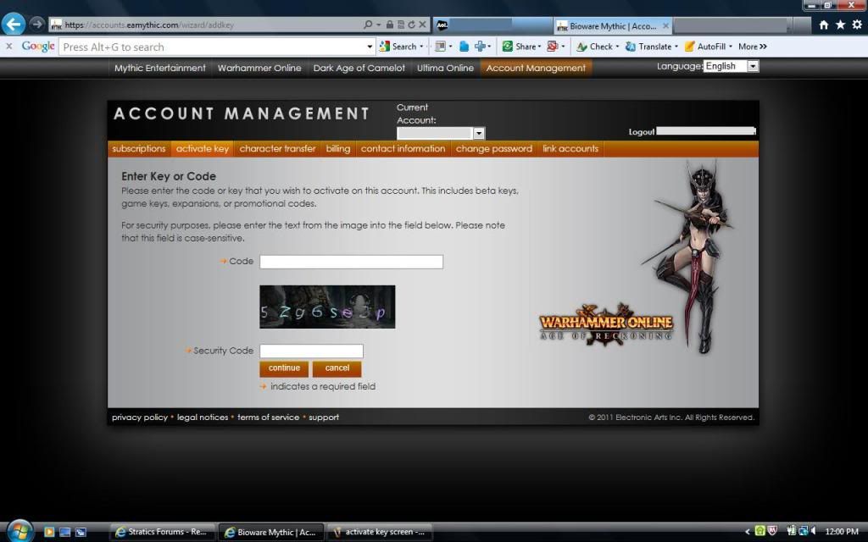
Task: Open the Google search box history dropdown
Action: [x=370, y=47]
